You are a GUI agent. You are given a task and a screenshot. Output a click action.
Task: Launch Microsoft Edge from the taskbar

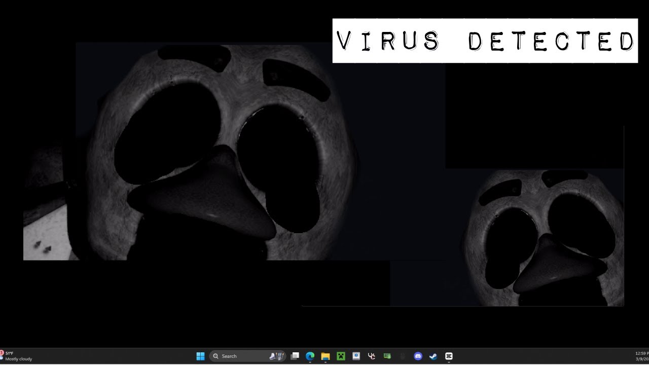310,356
